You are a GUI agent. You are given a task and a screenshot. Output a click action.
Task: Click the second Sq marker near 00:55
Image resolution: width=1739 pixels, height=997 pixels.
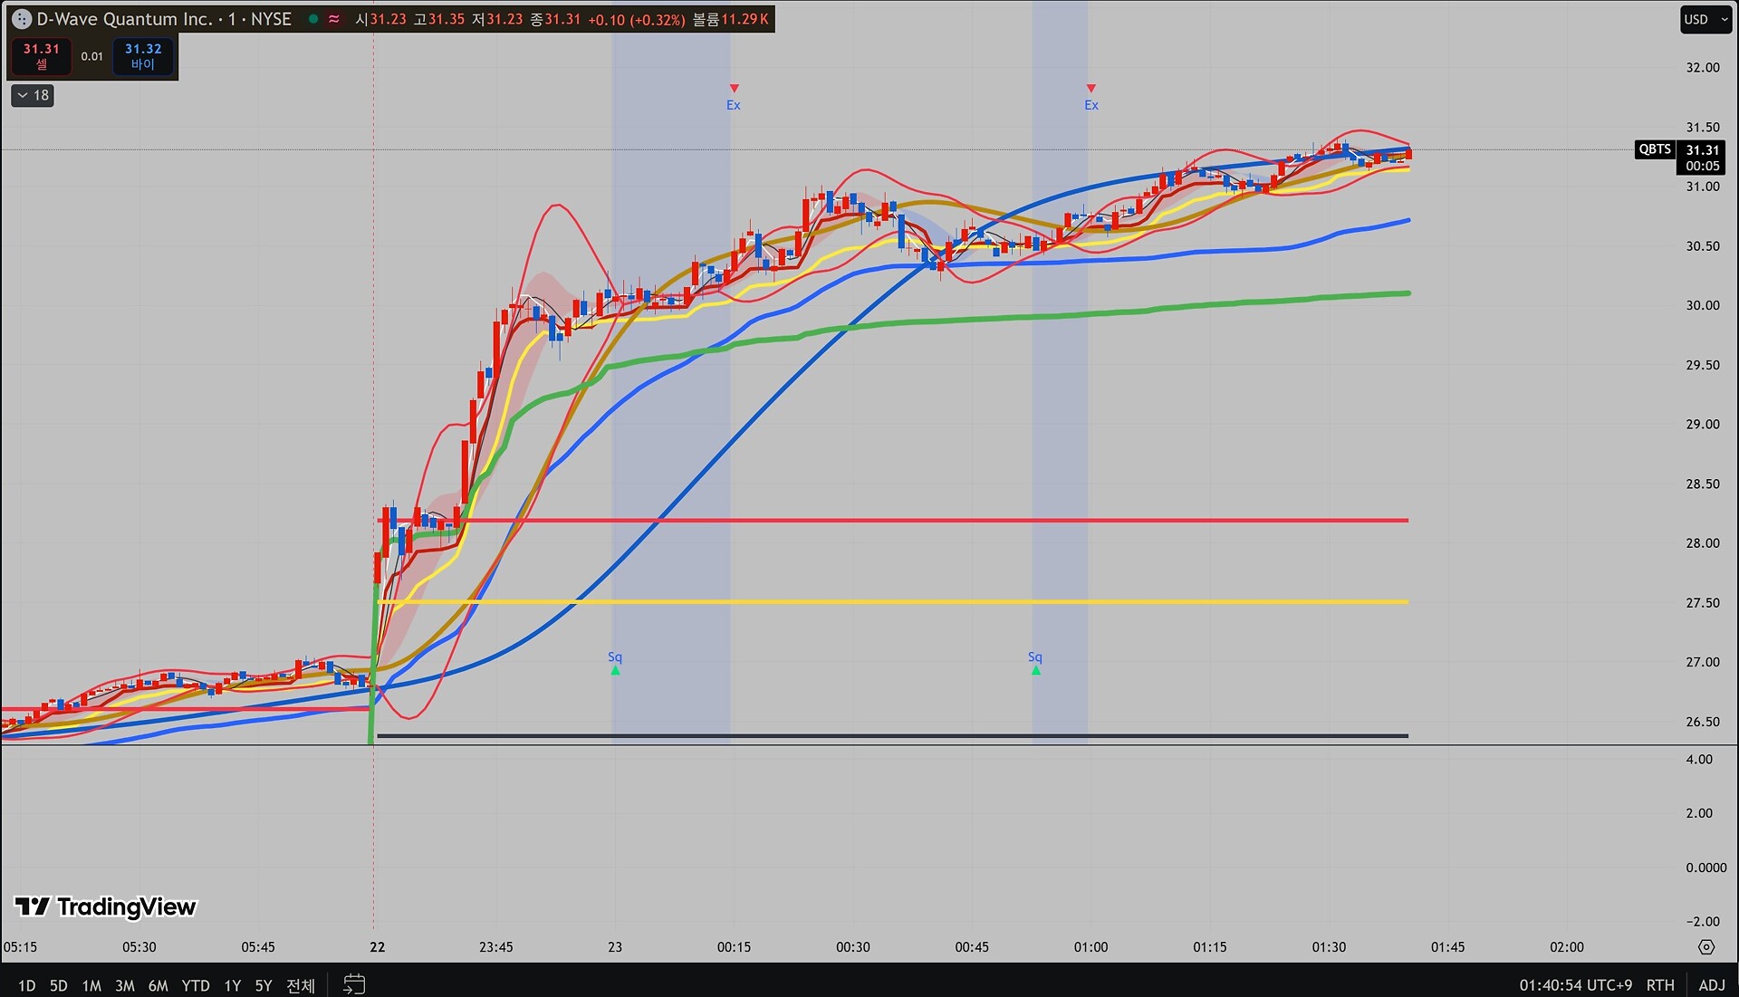click(x=1035, y=670)
